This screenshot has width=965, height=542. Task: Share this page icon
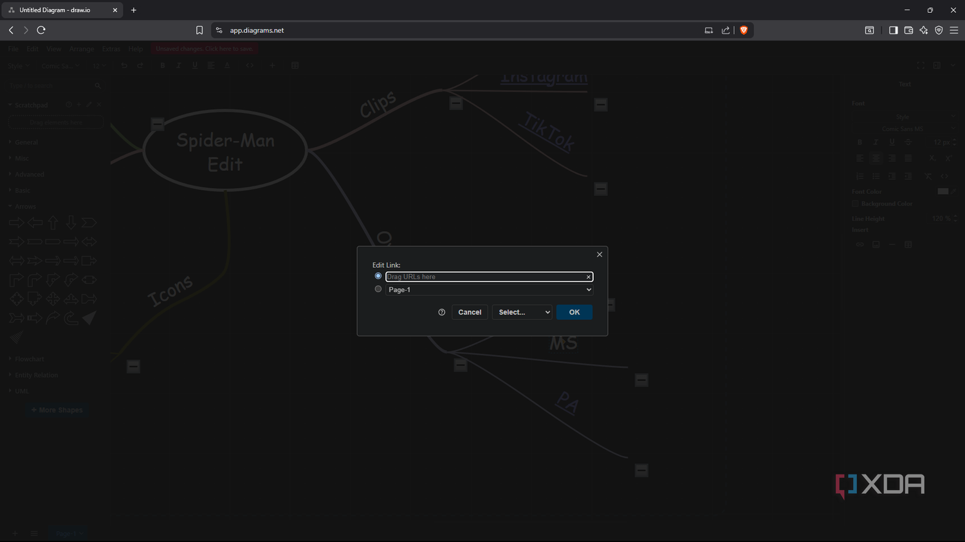pos(726,30)
